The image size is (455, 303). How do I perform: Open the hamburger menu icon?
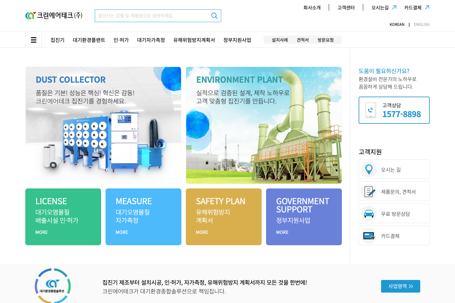(33, 40)
